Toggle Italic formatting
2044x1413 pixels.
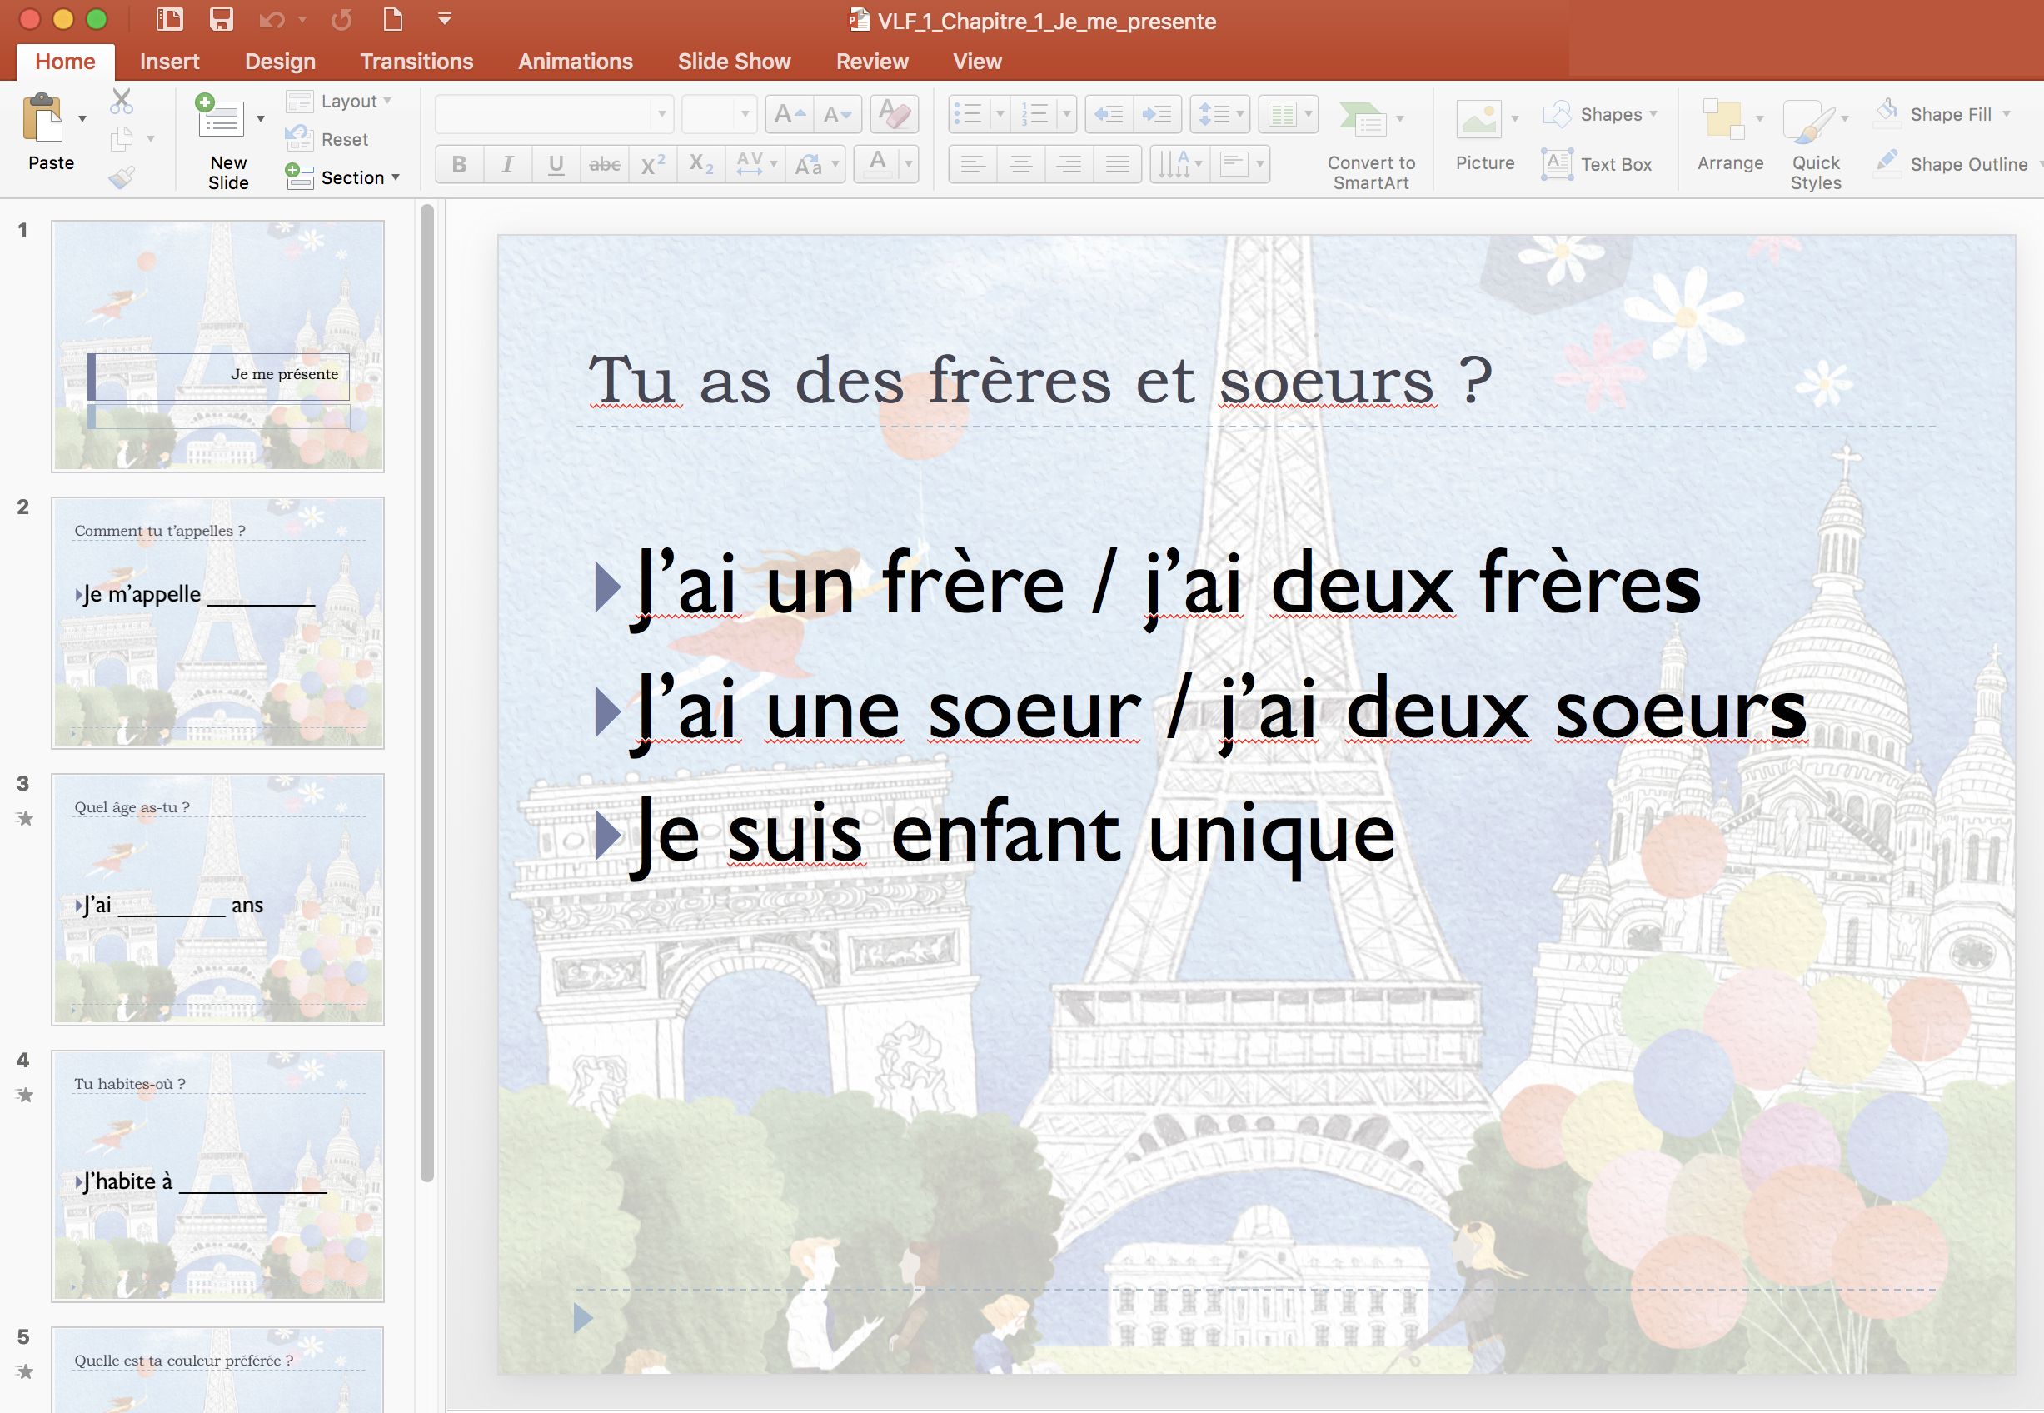pos(507,165)
